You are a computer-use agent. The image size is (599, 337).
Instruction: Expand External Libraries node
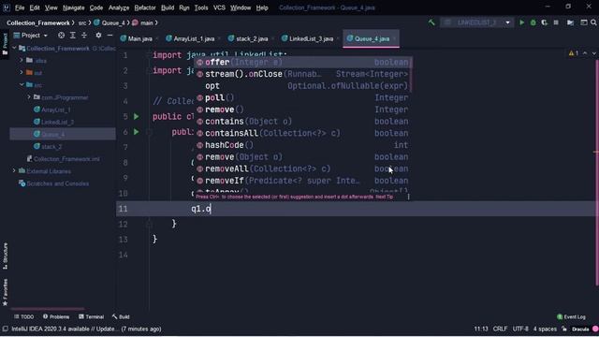click(x=14, y=170)
